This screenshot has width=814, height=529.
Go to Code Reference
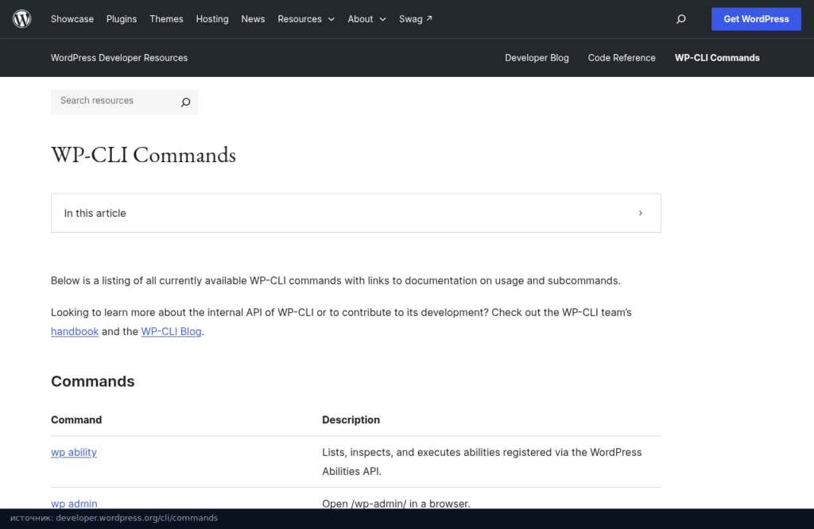[622, 57]
